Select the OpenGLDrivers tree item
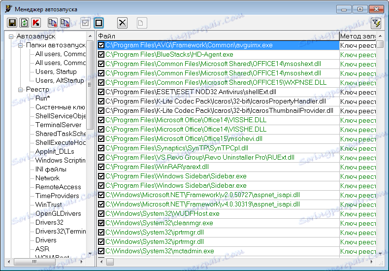Viewport: 389px width, 271px height. (x=58, y=214)
